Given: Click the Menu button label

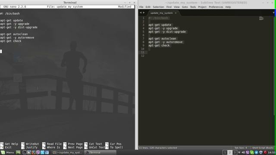Looking at the screenshot, I should click(x=10, y=152).
